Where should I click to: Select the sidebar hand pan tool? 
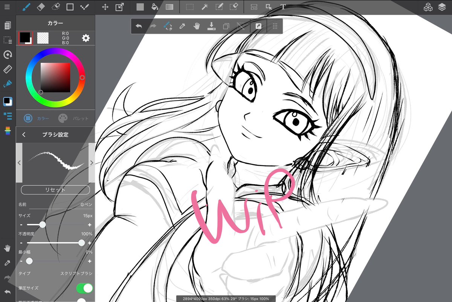pos(8,248)
